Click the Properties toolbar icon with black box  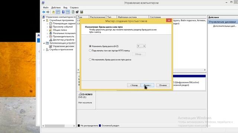click(77, 12)
